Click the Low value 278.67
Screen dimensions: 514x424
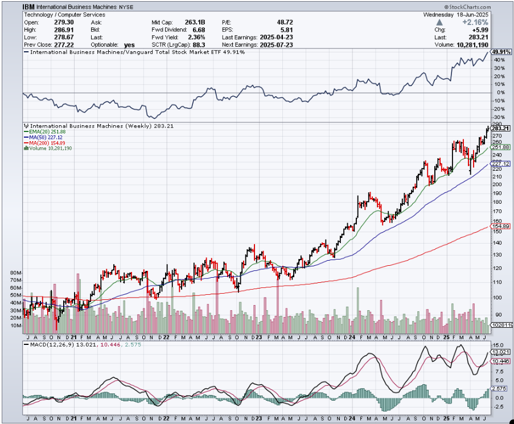click(x=64, y=38)
